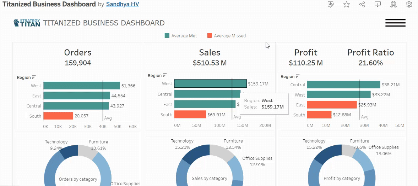Click the favorite star icon
Viewport: 418px width, 186px height.
346,5
